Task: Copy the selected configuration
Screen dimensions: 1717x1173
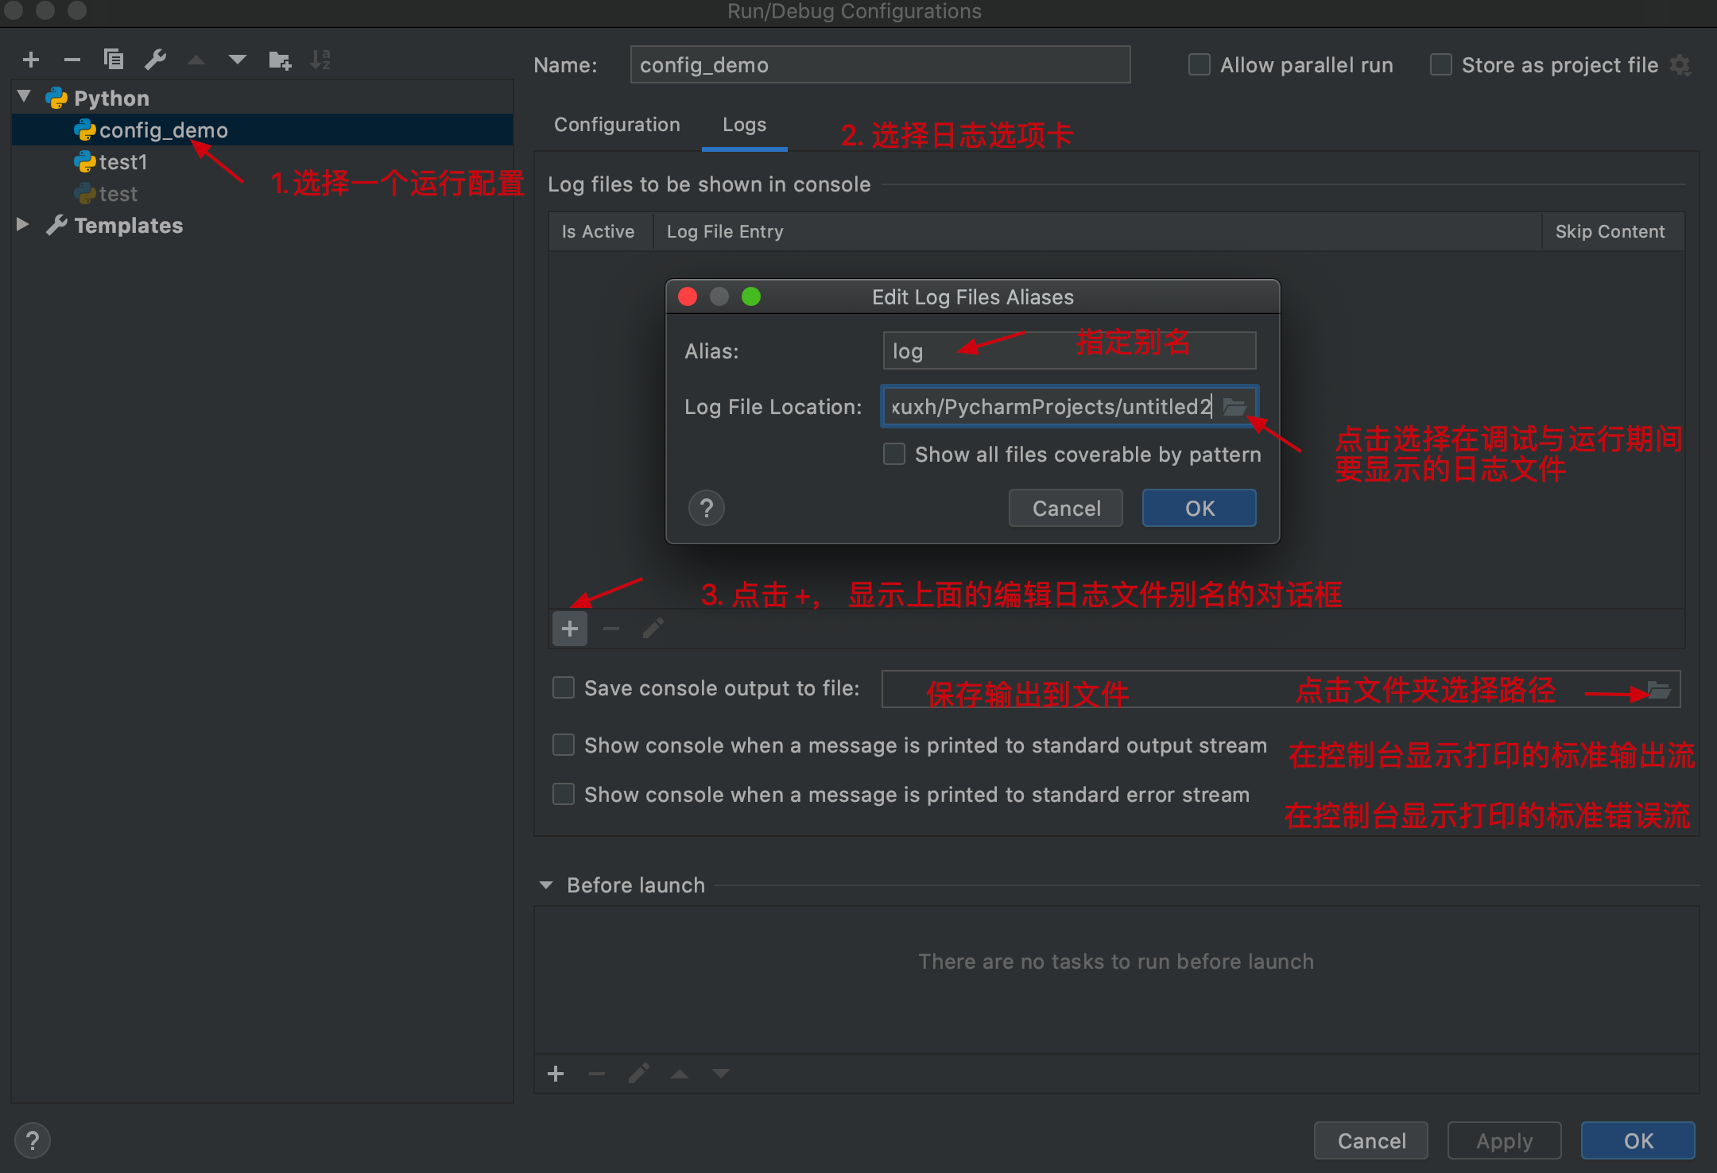Action: 114,60
